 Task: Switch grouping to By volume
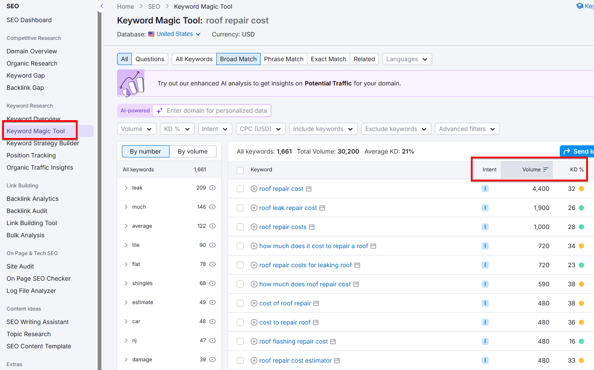tap(193, 151)
